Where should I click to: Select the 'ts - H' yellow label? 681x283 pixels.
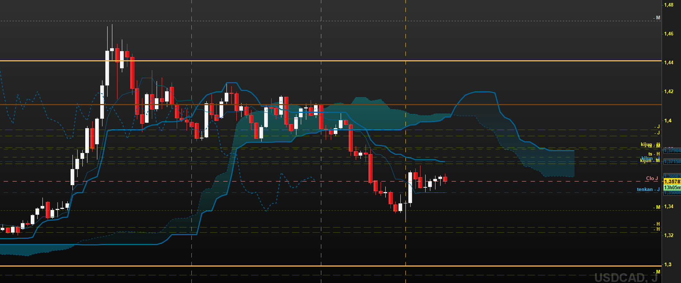click(x=654, y=154)
